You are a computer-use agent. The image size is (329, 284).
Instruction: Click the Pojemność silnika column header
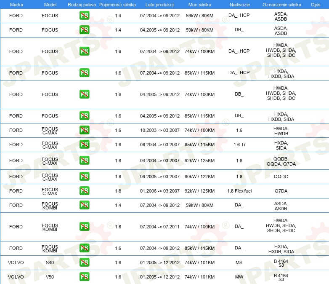pyautogui.click(x=117, y=5)
